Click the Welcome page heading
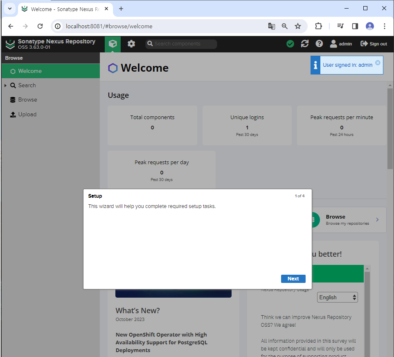Viewport: 394px width, 357px height. pyautogui.click(x=144, y=68)
